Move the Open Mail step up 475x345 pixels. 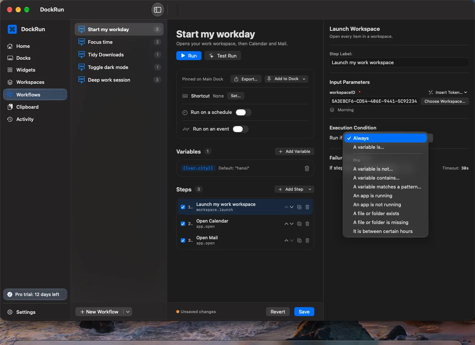point(286,240)
